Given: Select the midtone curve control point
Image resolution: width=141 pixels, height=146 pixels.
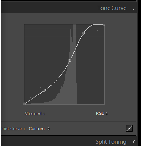Looking at the screenshot, I should [x=70, y=60].
